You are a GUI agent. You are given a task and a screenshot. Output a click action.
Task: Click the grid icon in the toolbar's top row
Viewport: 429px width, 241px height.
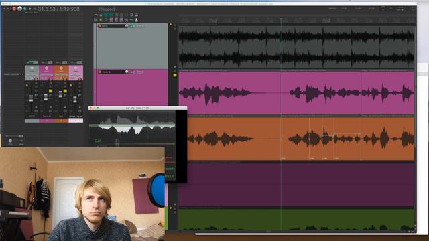116,15
